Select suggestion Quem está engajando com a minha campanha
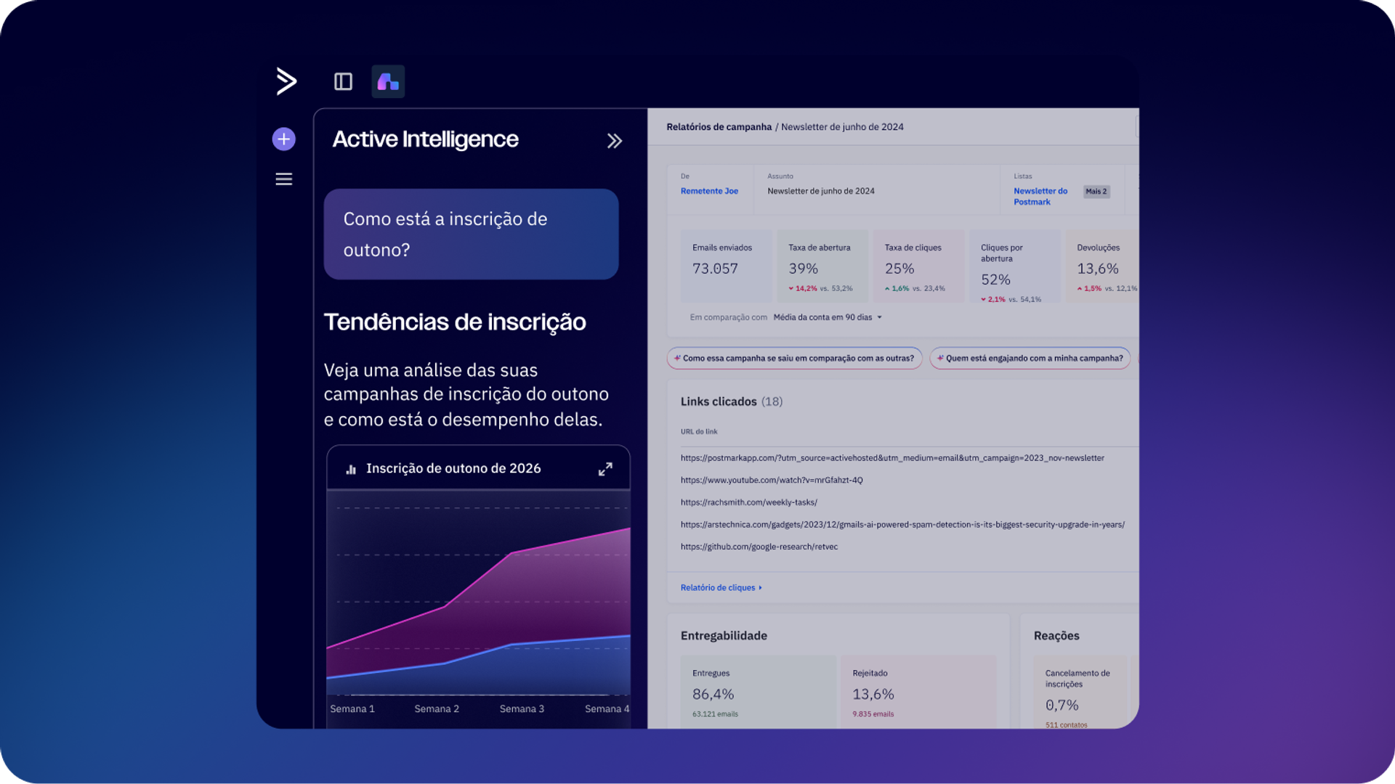 click(1030, 358)
